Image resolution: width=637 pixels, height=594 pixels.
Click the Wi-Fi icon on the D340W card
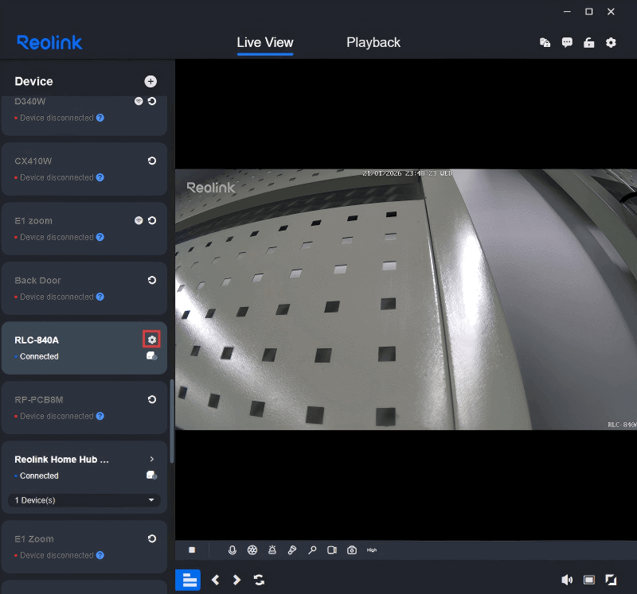click(139, 101)
